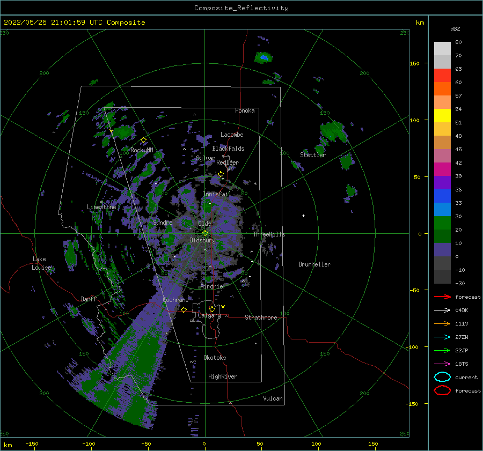
Task: Click the Blackfalds city label
Action: coord(228,149)
